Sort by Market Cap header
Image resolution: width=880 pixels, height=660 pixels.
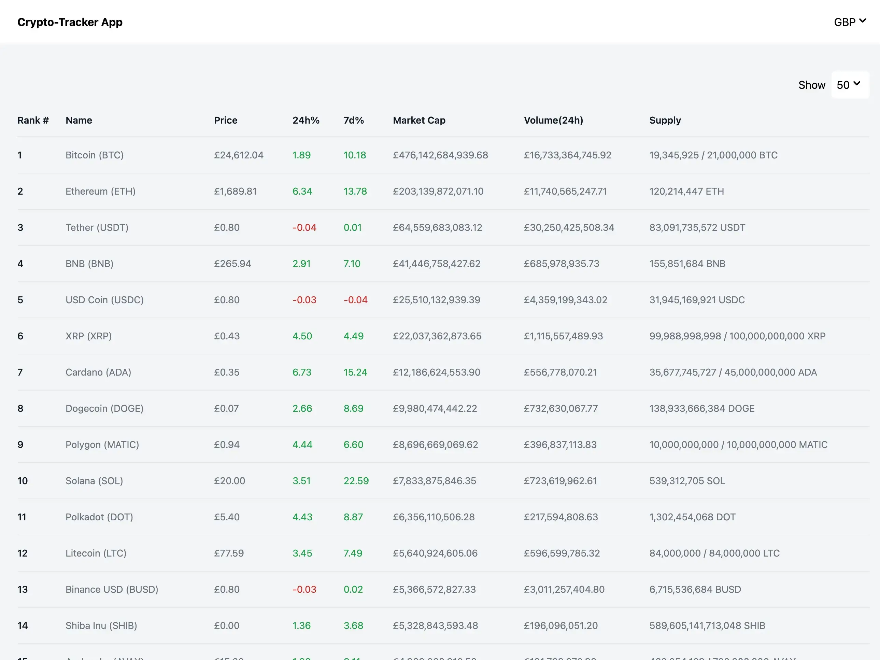coord(419,120)
